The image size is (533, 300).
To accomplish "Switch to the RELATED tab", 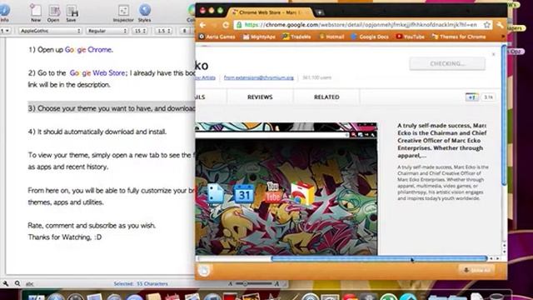I will (x=326, y=97).
